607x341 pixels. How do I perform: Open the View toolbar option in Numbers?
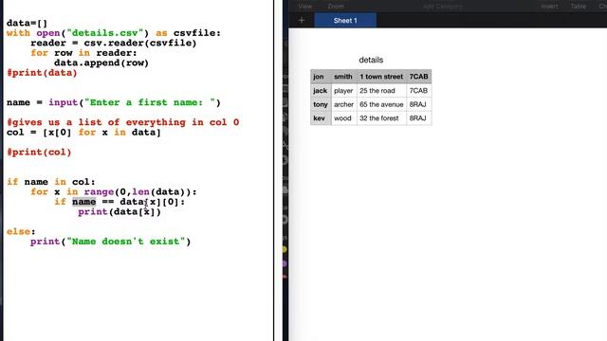[305, 7]
